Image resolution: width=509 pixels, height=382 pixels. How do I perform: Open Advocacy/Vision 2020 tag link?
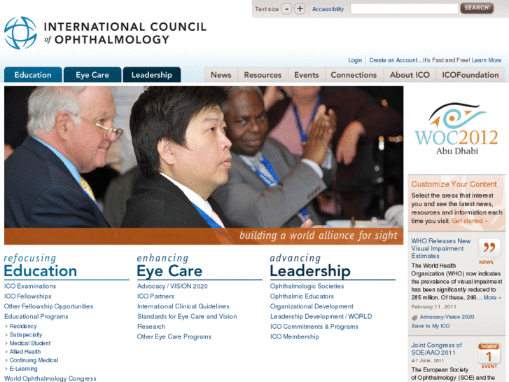coord(447,317)
